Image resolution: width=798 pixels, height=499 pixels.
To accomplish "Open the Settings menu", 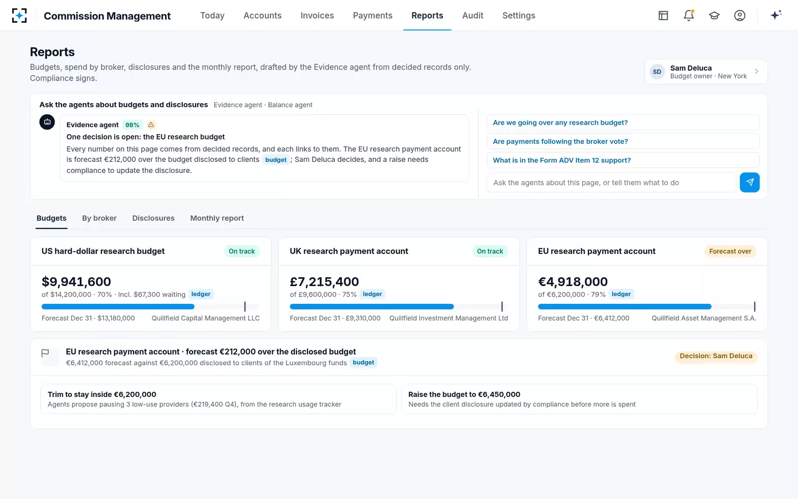I will tap(519, 16).
